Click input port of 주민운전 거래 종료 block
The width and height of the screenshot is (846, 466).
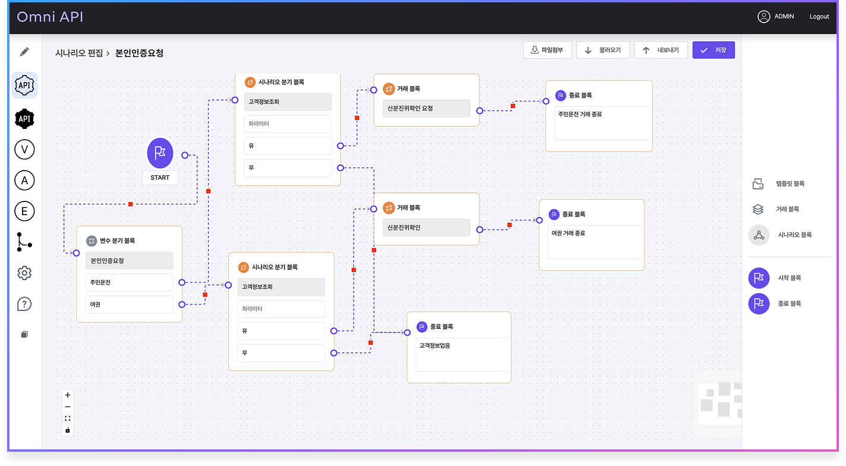click(x=546, y=102)
